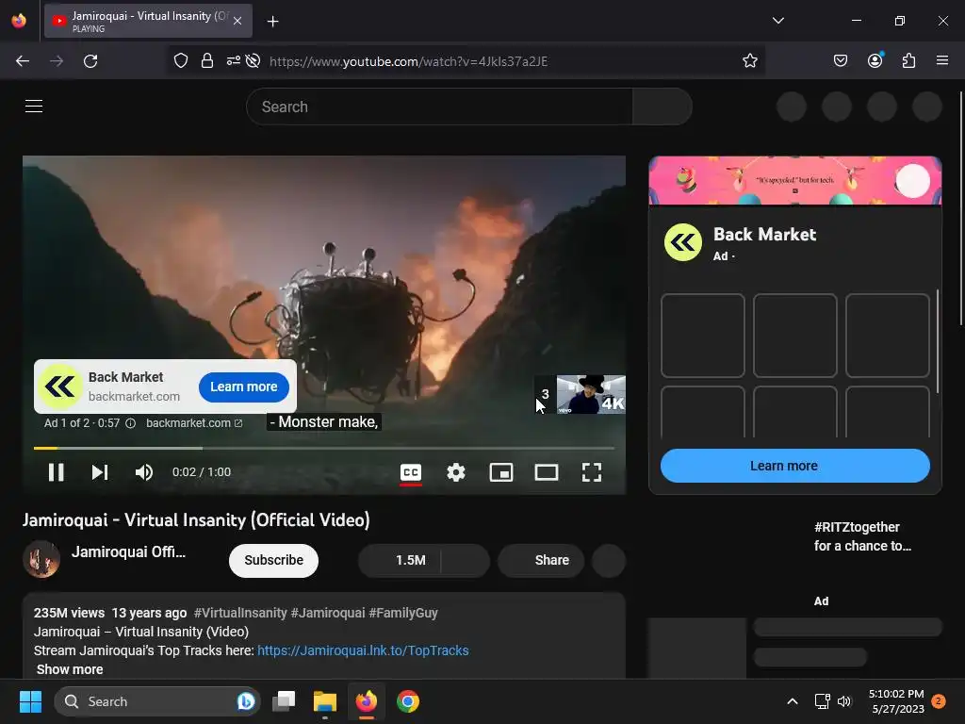The width and height of the screenshot is (965, 724).
Task: Click the #FamilyGuy hashtag
Action: coord(403,613)
